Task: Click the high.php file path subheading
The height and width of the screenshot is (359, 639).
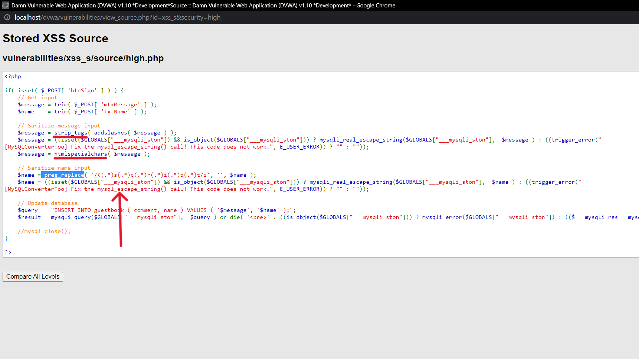Action: point(83,58)
